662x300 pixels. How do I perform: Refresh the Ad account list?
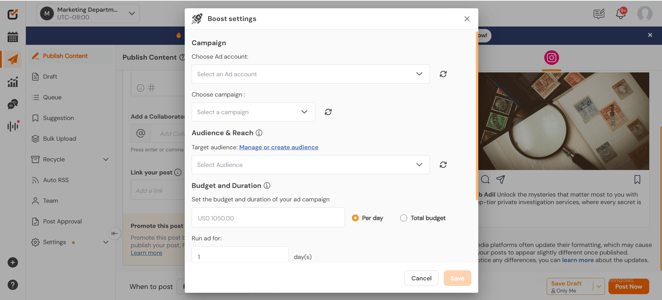[x=443, y=74]
